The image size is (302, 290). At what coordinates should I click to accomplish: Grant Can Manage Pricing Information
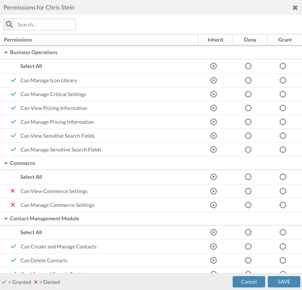pyautogui.click(x=283, y=122)
